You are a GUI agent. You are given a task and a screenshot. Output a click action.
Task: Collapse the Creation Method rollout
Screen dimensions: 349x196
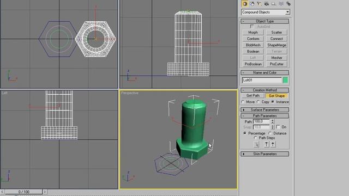(265, 90)
